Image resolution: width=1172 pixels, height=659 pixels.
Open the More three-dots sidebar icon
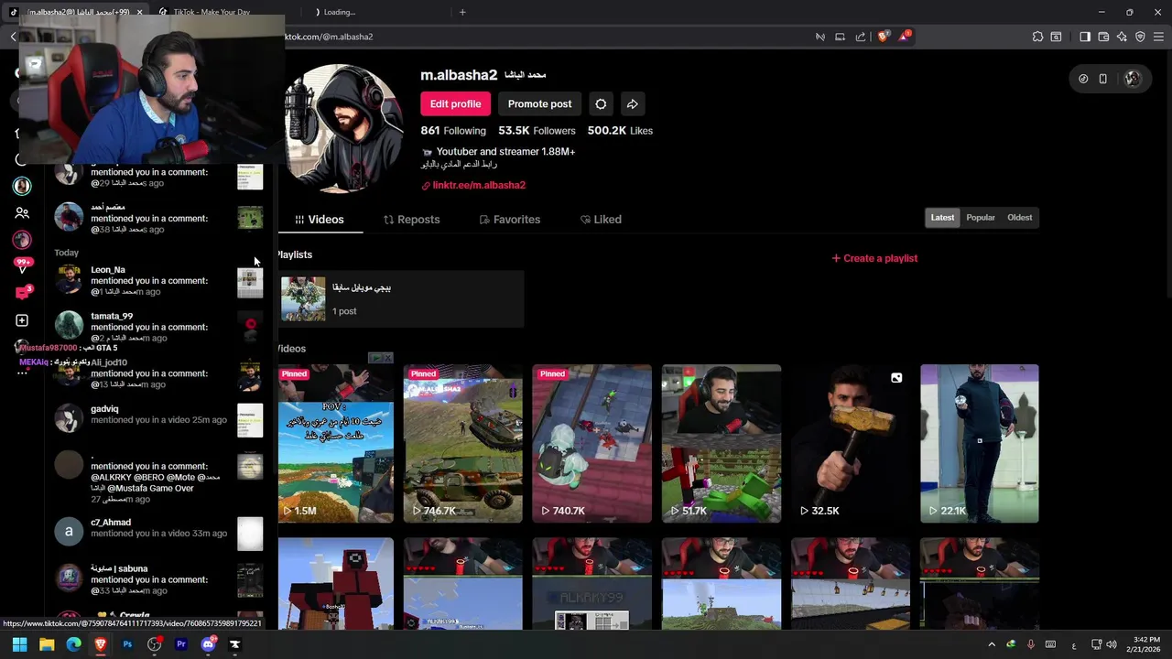[22, 373]
